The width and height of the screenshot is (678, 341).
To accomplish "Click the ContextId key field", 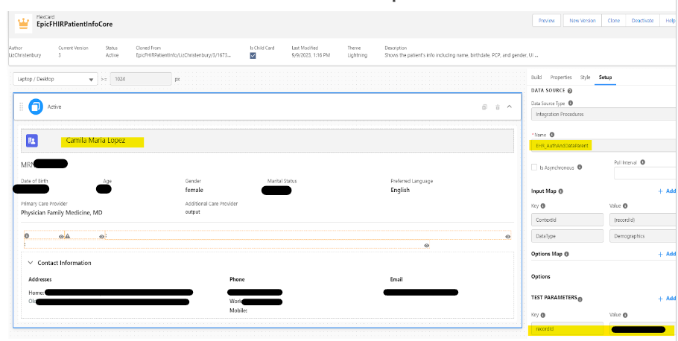I will (x=567, y=220).
